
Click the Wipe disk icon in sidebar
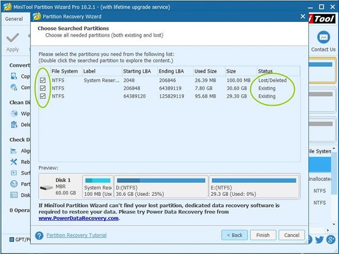pos(14,113)
